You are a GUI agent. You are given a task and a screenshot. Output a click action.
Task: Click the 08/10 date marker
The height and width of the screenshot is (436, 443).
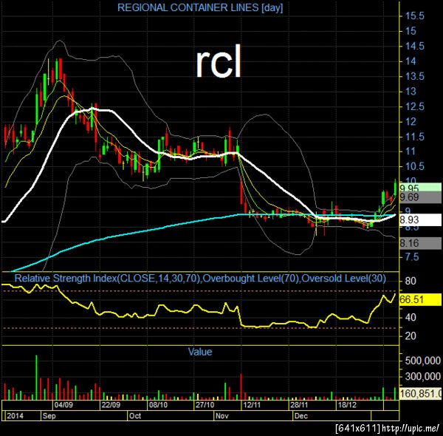158,405
